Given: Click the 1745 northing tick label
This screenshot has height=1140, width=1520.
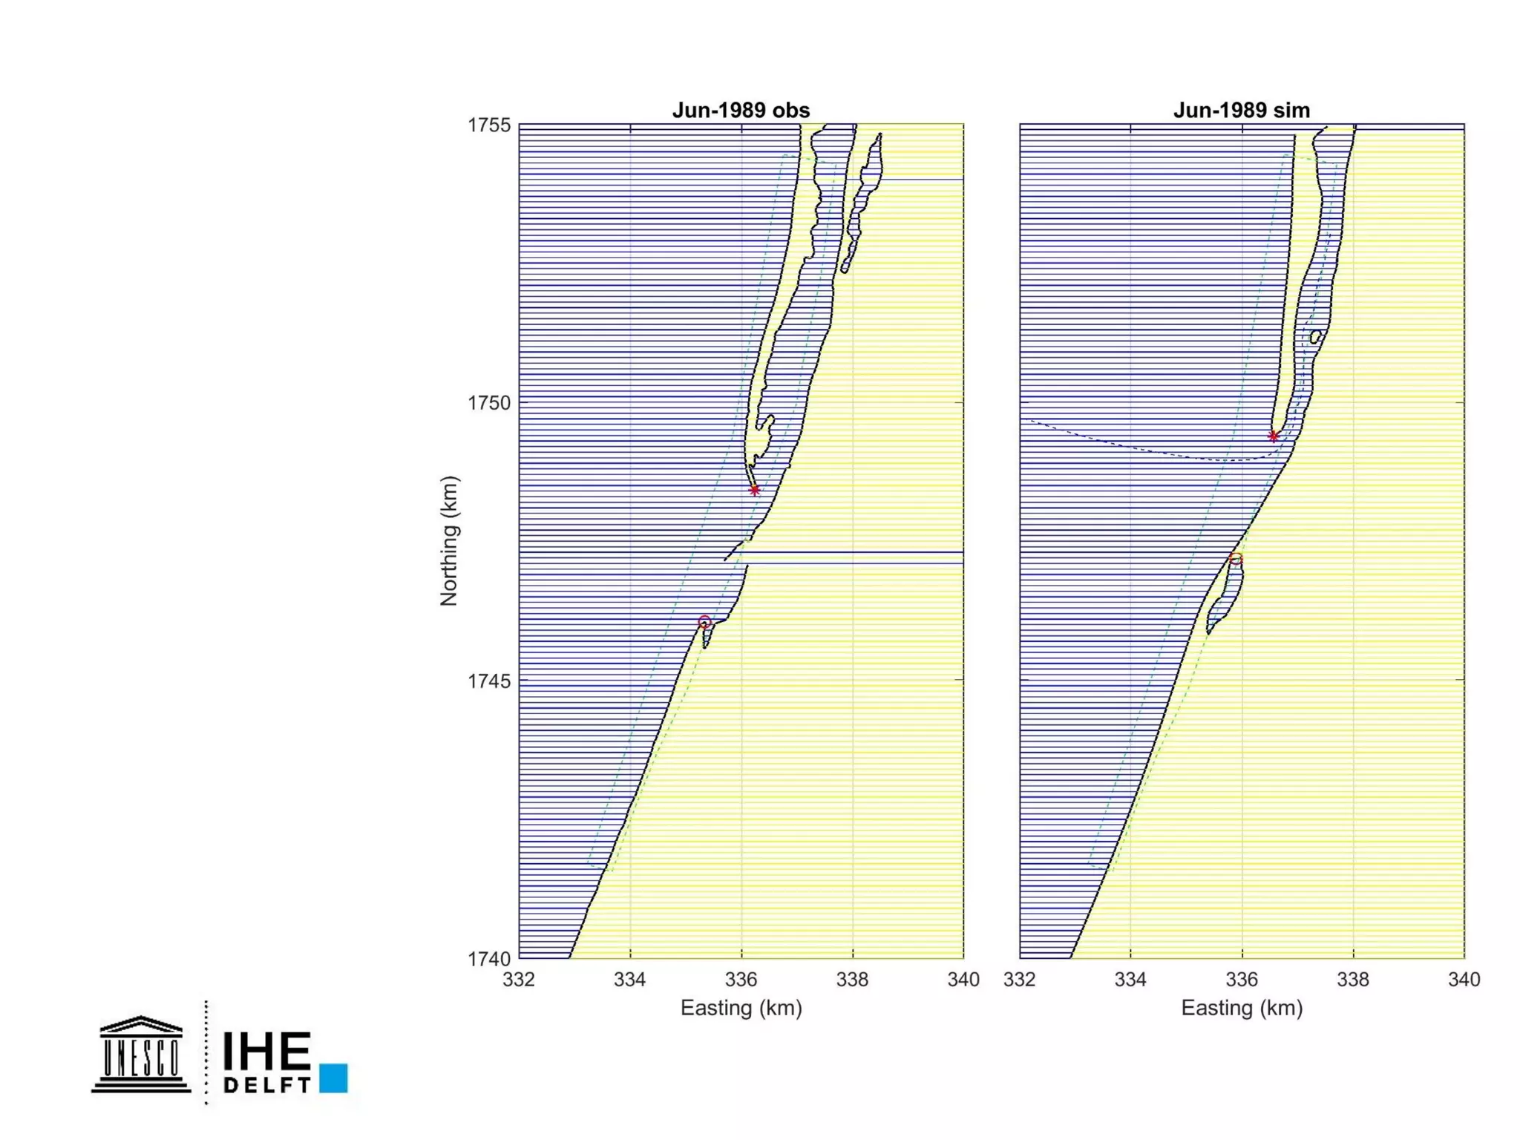Looking at the screenshot, I should click(x=488, y=681).
